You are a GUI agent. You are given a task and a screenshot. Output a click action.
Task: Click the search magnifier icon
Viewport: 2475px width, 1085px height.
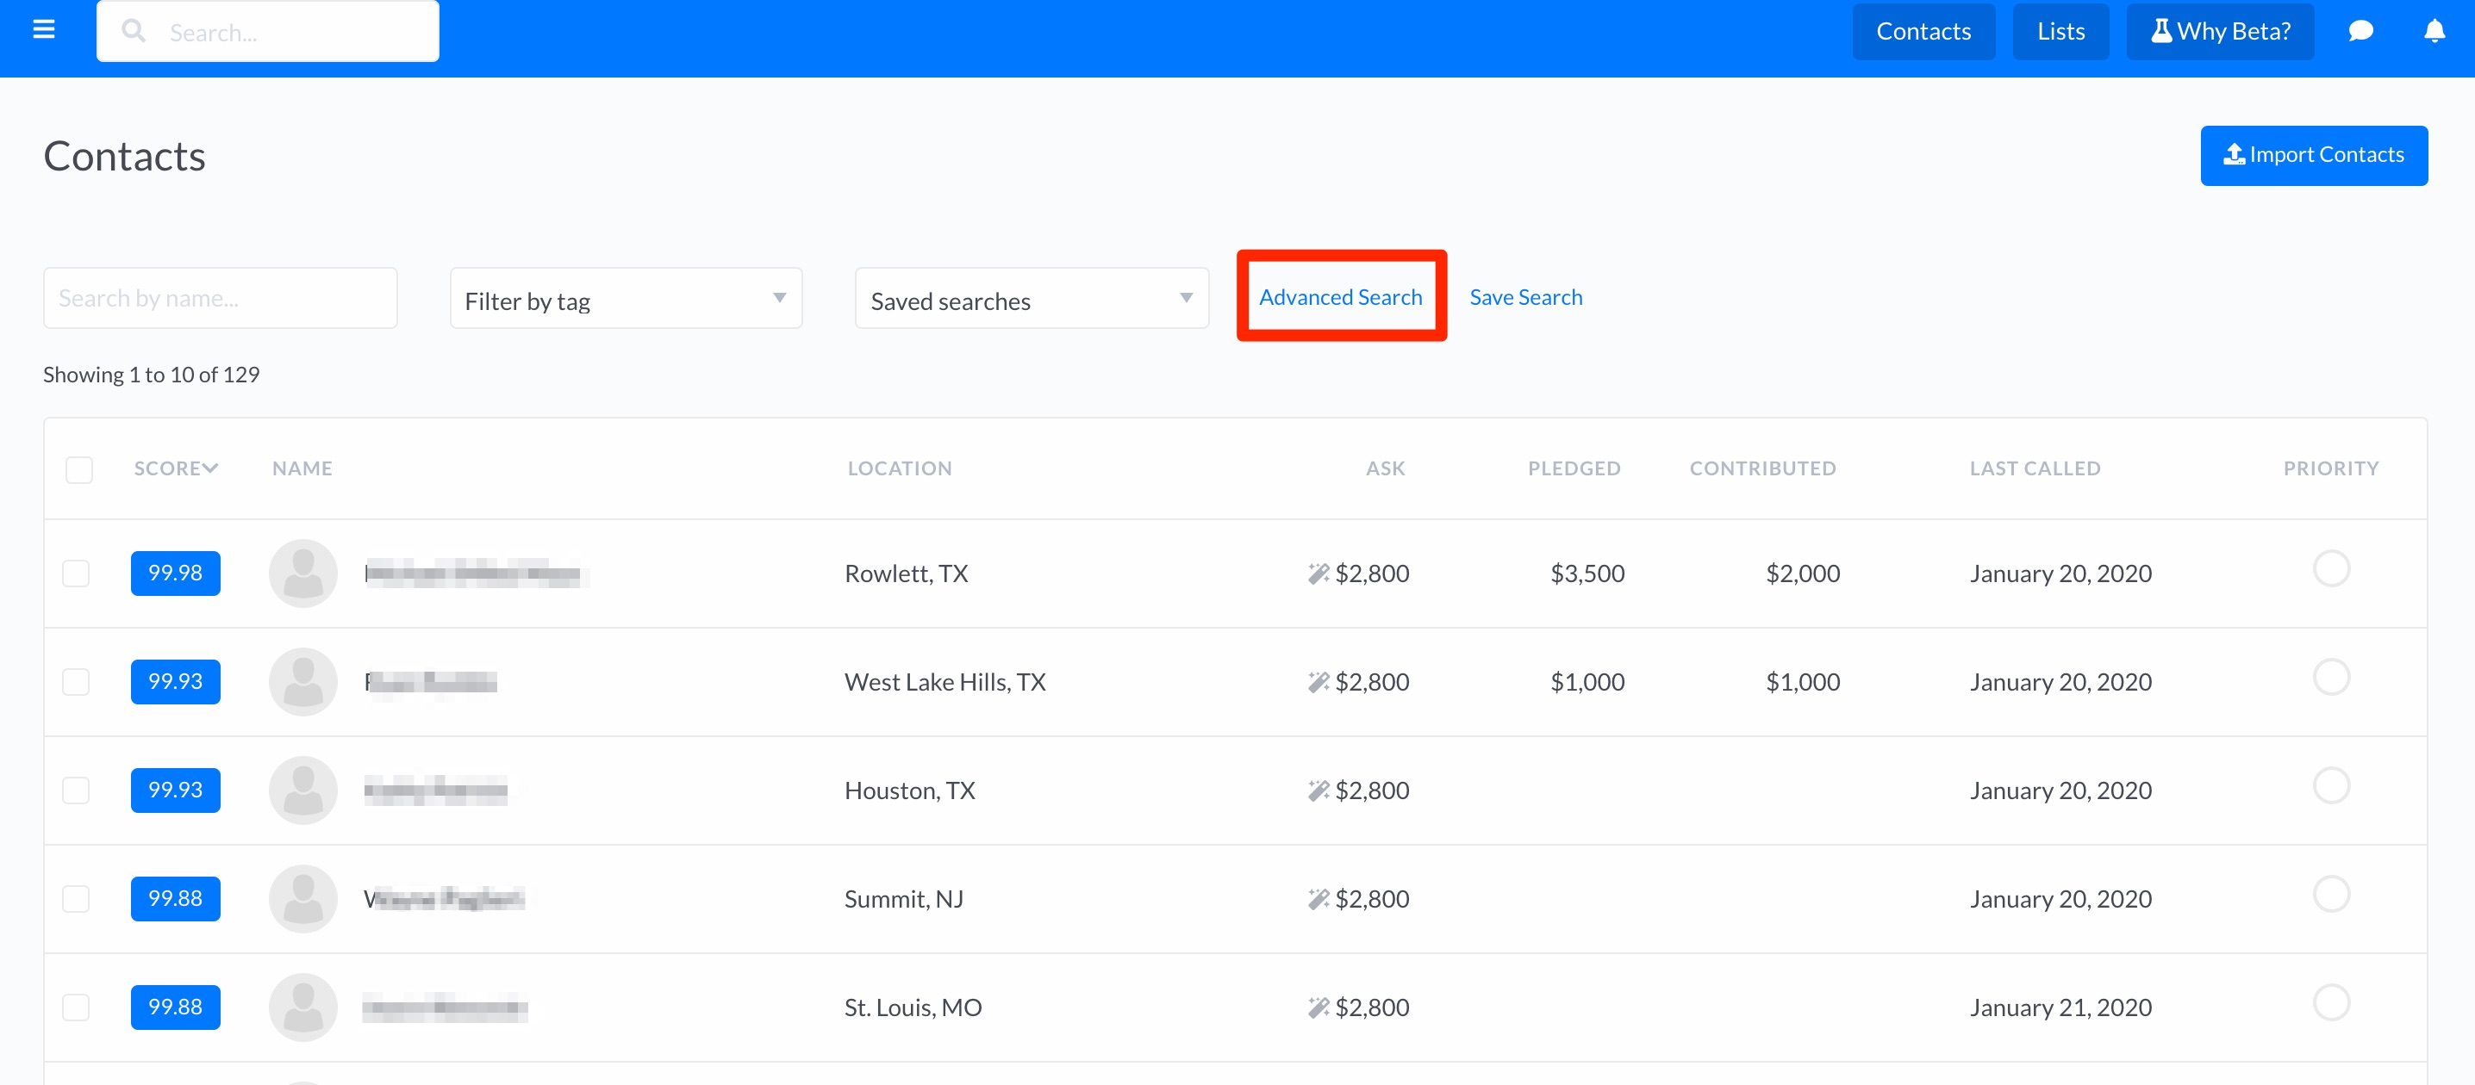pyautogui.click(x=134, y=32)
